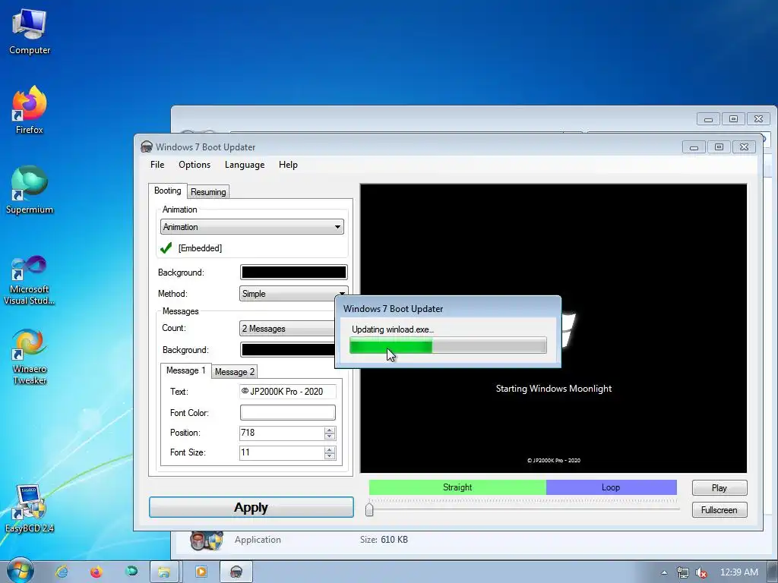Pick the Messages Background color swatch
This screenshot has height=583, width=778.
coord(288,349)
